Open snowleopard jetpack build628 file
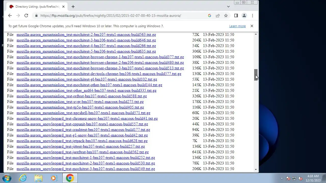Viewport: 326px width, 183px height. click(82, 141)
